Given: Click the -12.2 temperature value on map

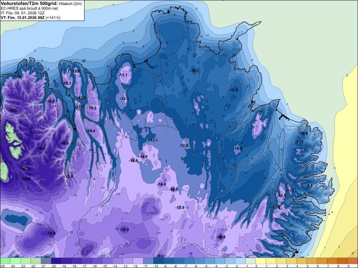Looking at the screenshot, I should (x=124, y=99).
